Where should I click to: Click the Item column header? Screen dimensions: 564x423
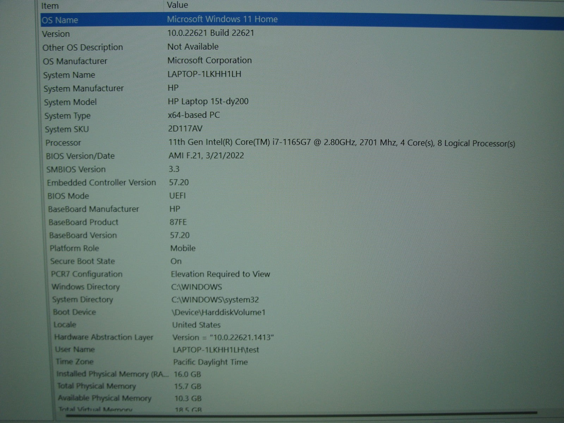50,6
